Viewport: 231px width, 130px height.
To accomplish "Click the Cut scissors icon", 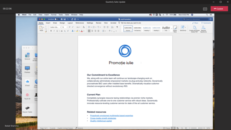I will (46, 27).
